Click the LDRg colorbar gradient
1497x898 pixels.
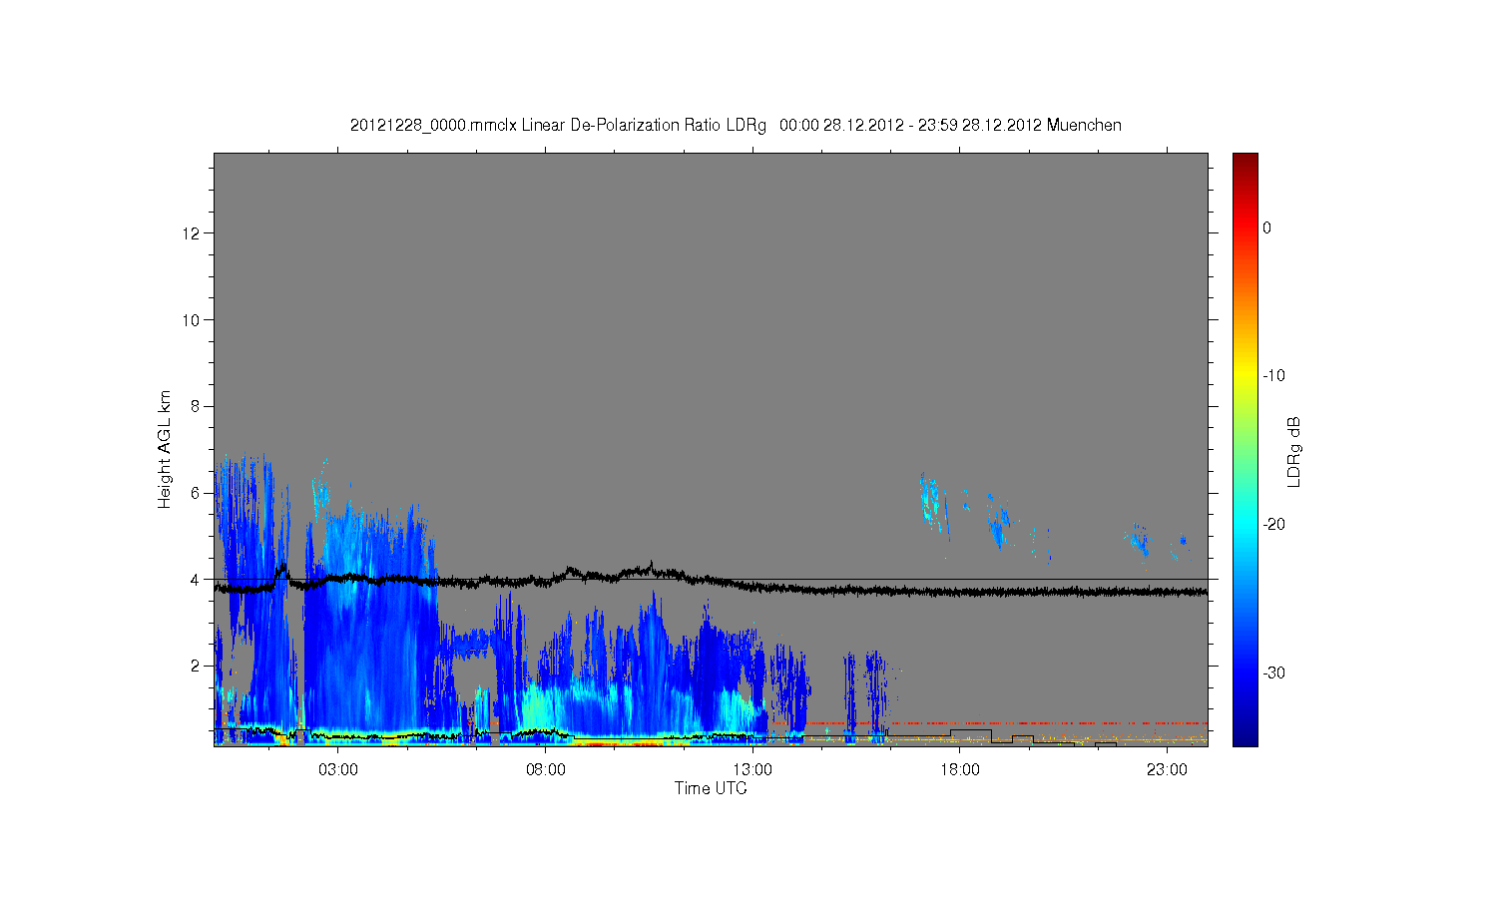click(x=1245, y=449)
